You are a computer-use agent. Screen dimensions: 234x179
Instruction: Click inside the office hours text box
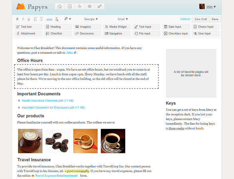[x=86, y=77]
